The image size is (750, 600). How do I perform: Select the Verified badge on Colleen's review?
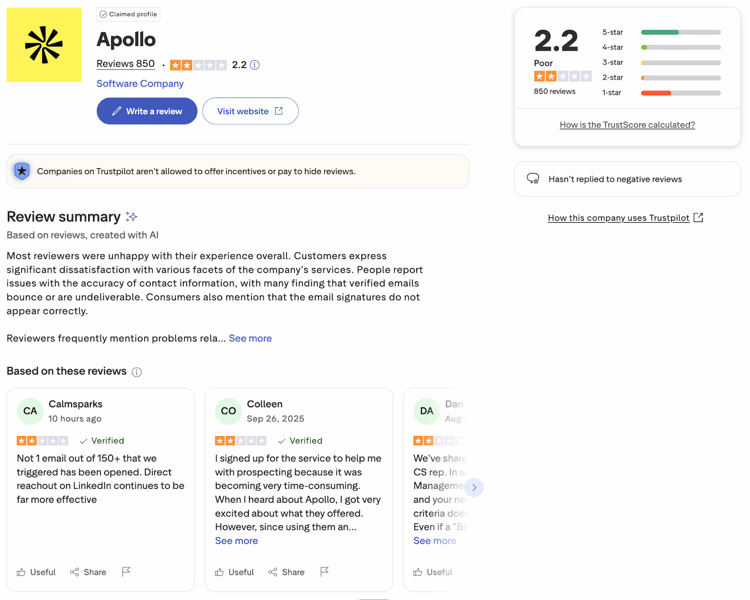(300, 441)
